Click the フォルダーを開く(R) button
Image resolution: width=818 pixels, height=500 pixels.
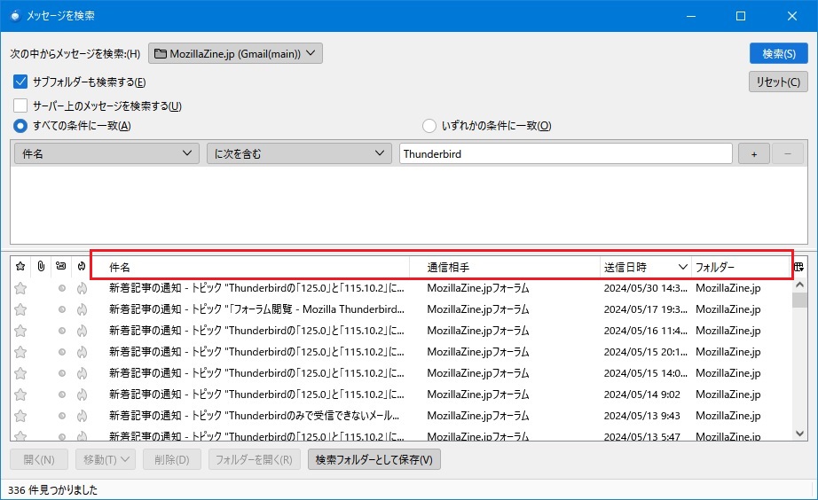point(254,459)
